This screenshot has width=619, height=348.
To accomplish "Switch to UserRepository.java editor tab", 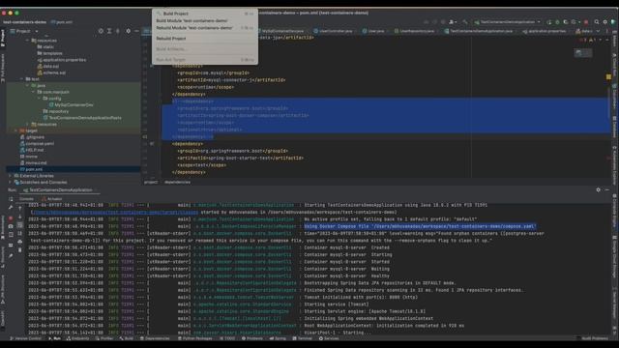I will click(x=414, y=31).
